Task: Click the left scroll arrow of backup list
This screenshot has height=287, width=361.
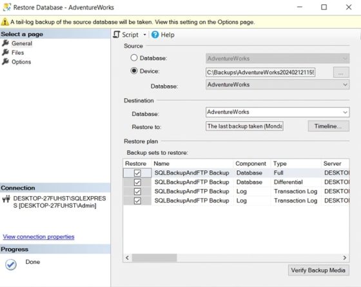Action: point(128,258)
